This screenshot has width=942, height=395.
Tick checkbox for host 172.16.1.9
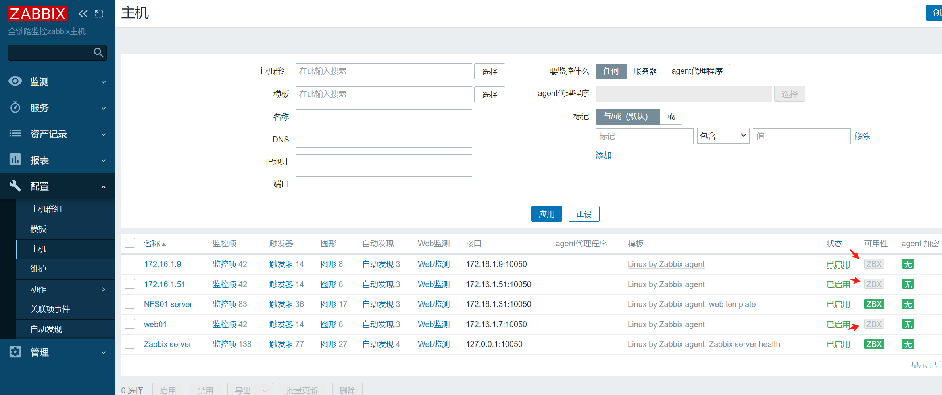click(x=130, y=264)
